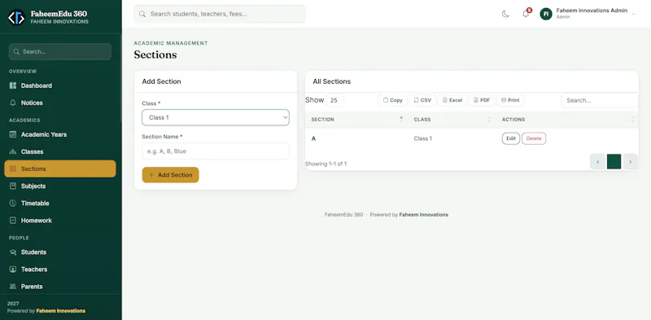Viewport: 651px width, 320px height.
Task: Select the green current page button
Action: click(614, 162)
